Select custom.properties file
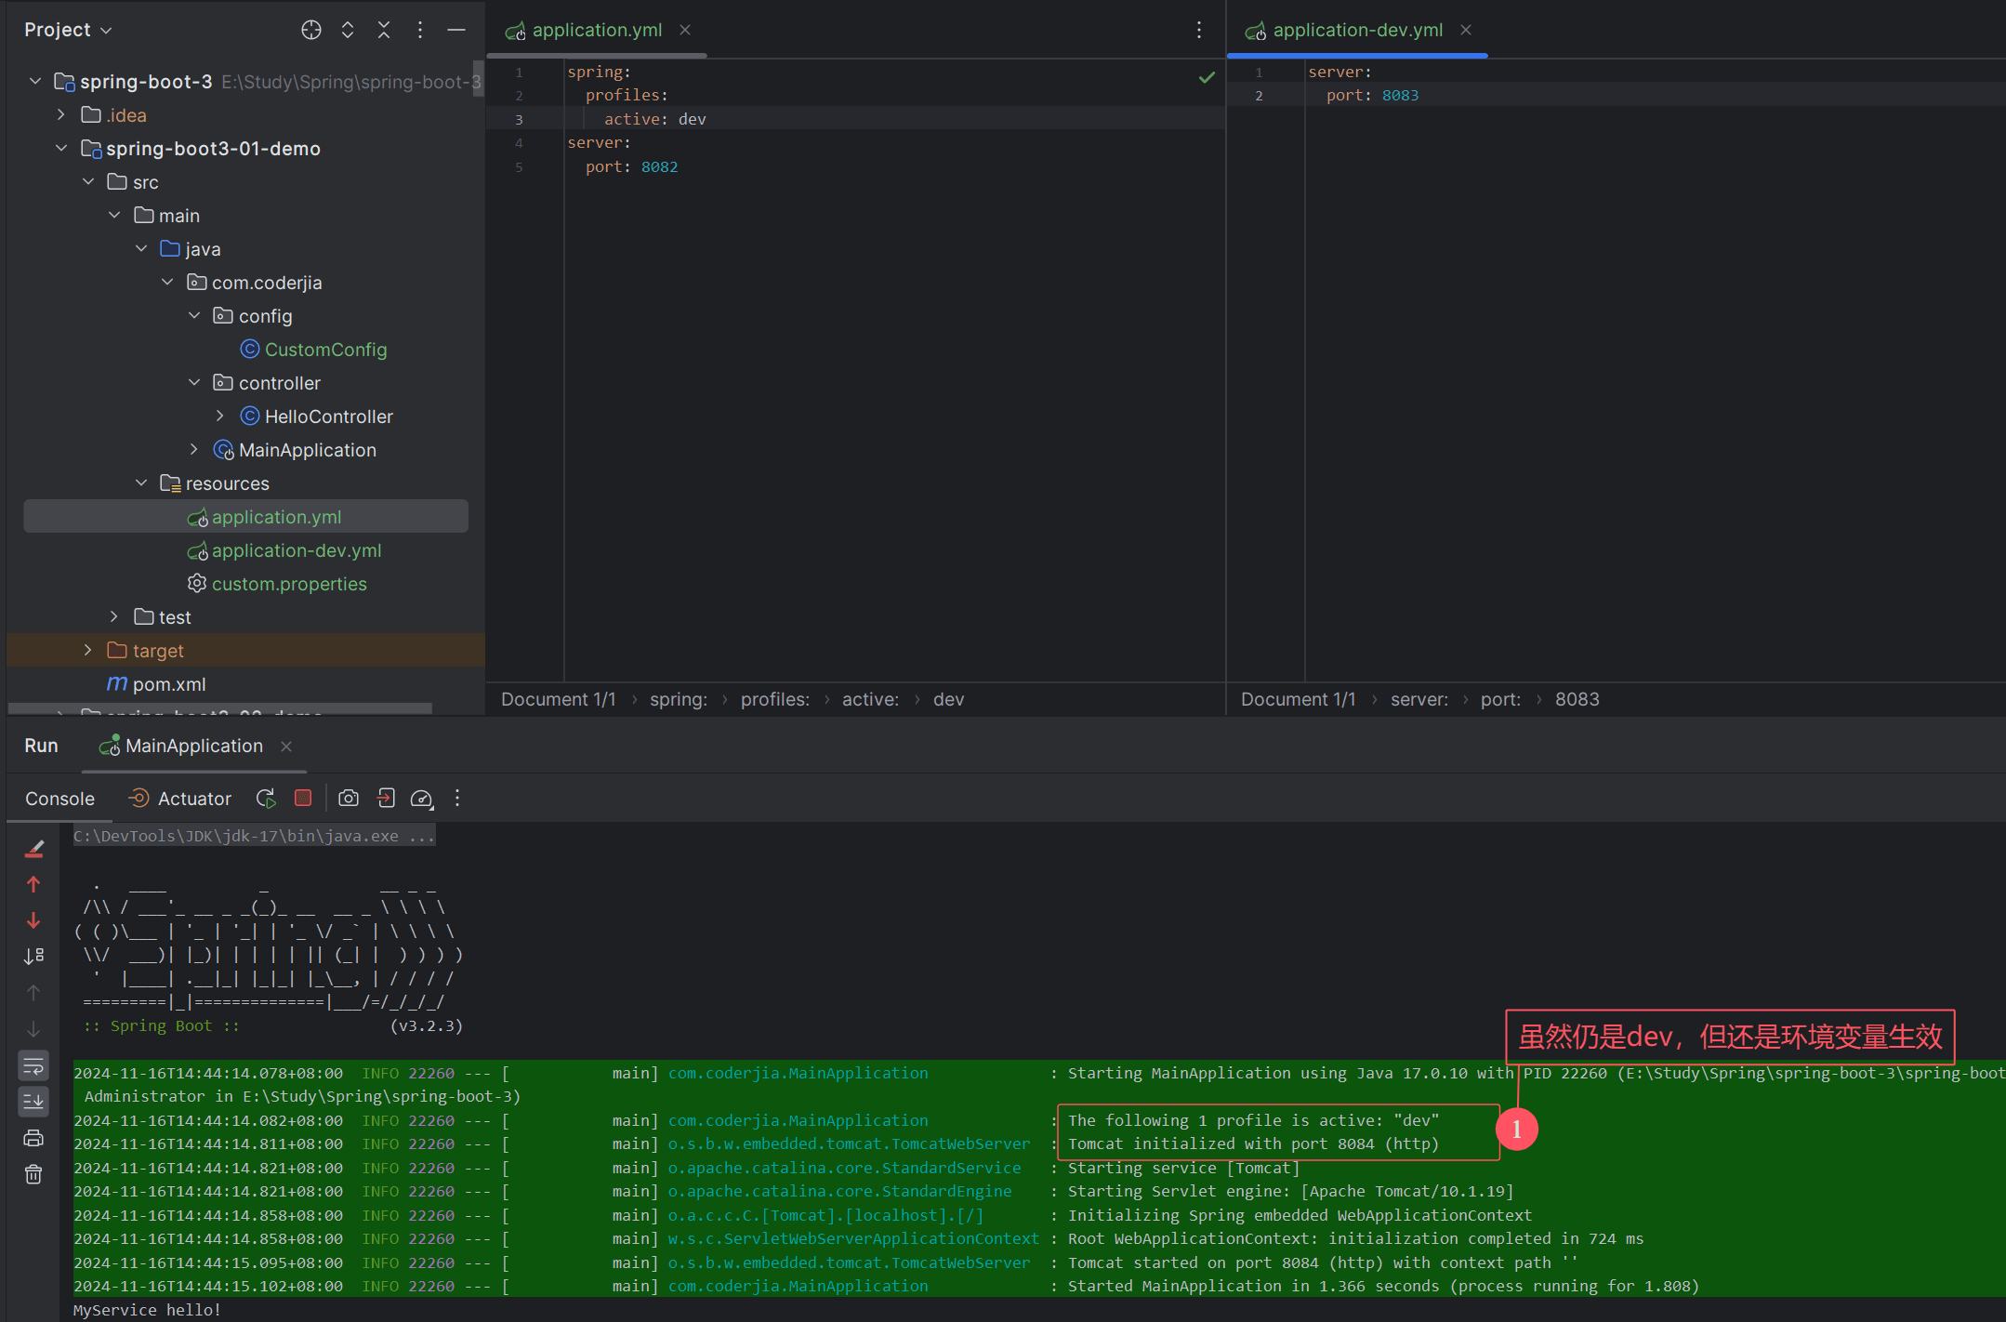 click(277, 584)
